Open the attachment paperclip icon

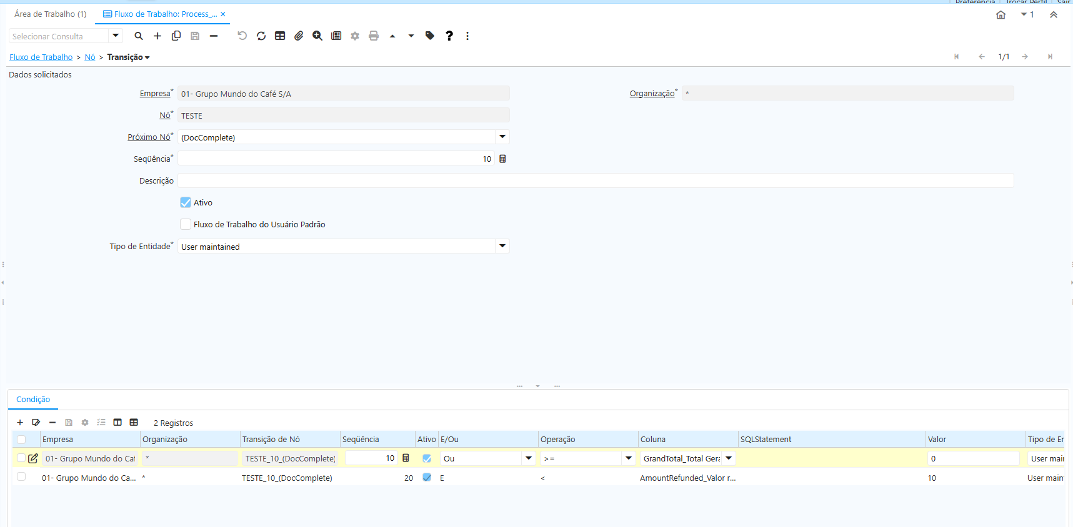(299, 36)
